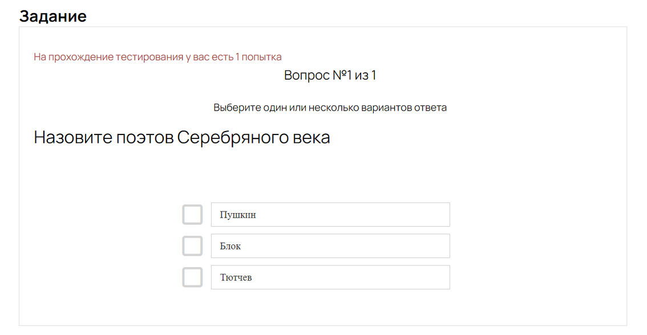This screenshot has width=647, height=335.
Task: Click the word тестирования in the red notice
Action: pyautogui.click(x=149, y=57)
